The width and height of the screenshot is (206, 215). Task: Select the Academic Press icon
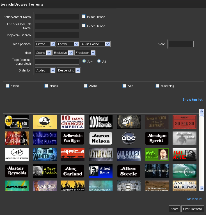point(17,154)
